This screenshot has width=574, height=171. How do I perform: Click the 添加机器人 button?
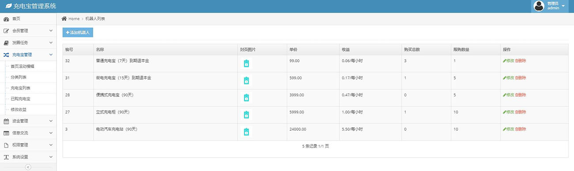(78, 33)
